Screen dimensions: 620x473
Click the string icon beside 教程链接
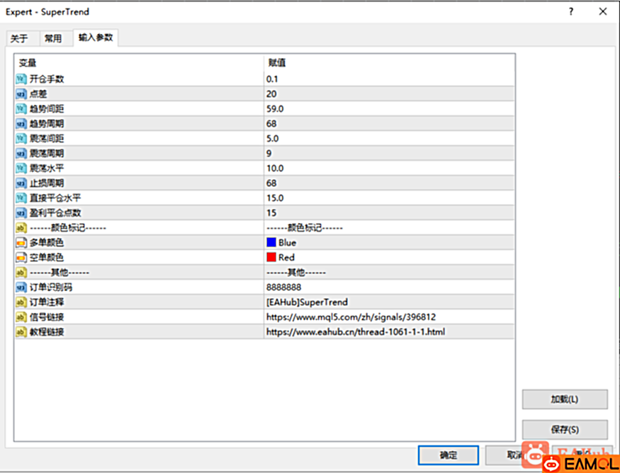click(21, 331)
